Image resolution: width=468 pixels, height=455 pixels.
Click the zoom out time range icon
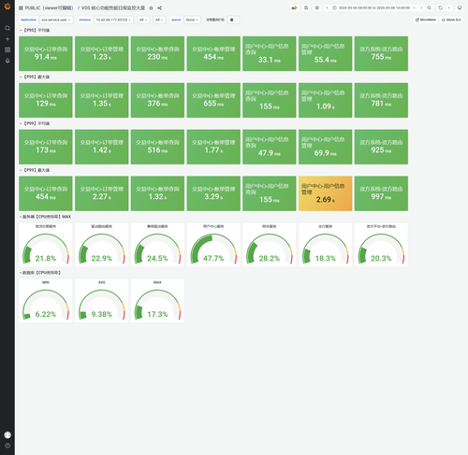click(x=430, y=7)
